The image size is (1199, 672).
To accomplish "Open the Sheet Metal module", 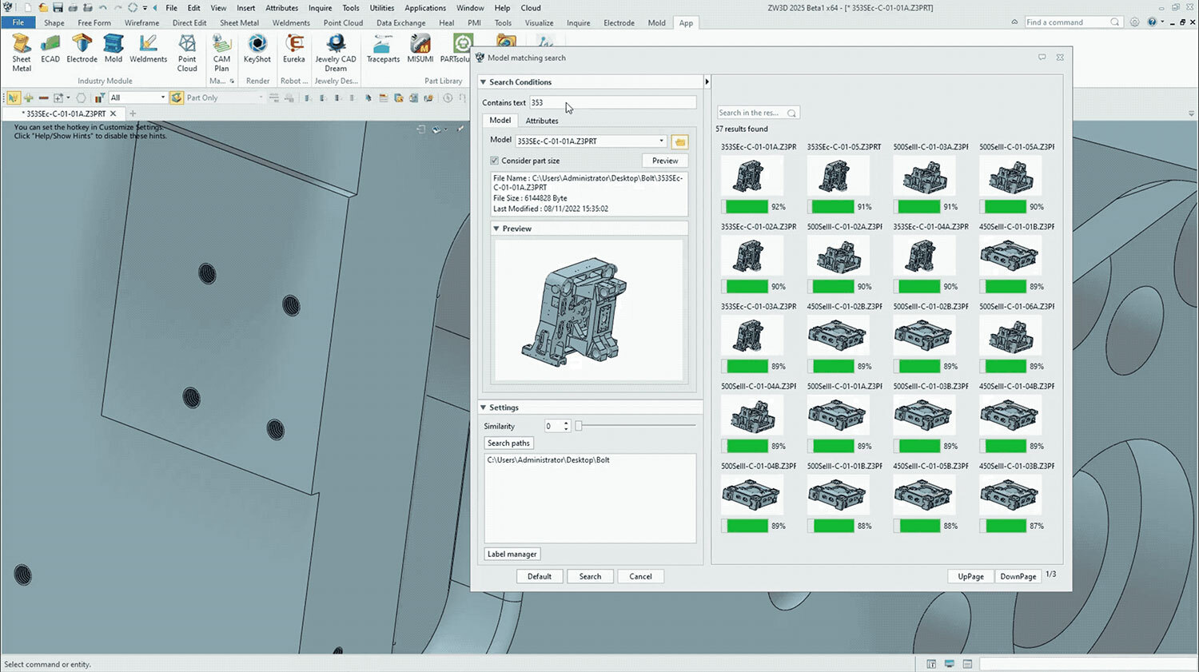I will 22,52.
